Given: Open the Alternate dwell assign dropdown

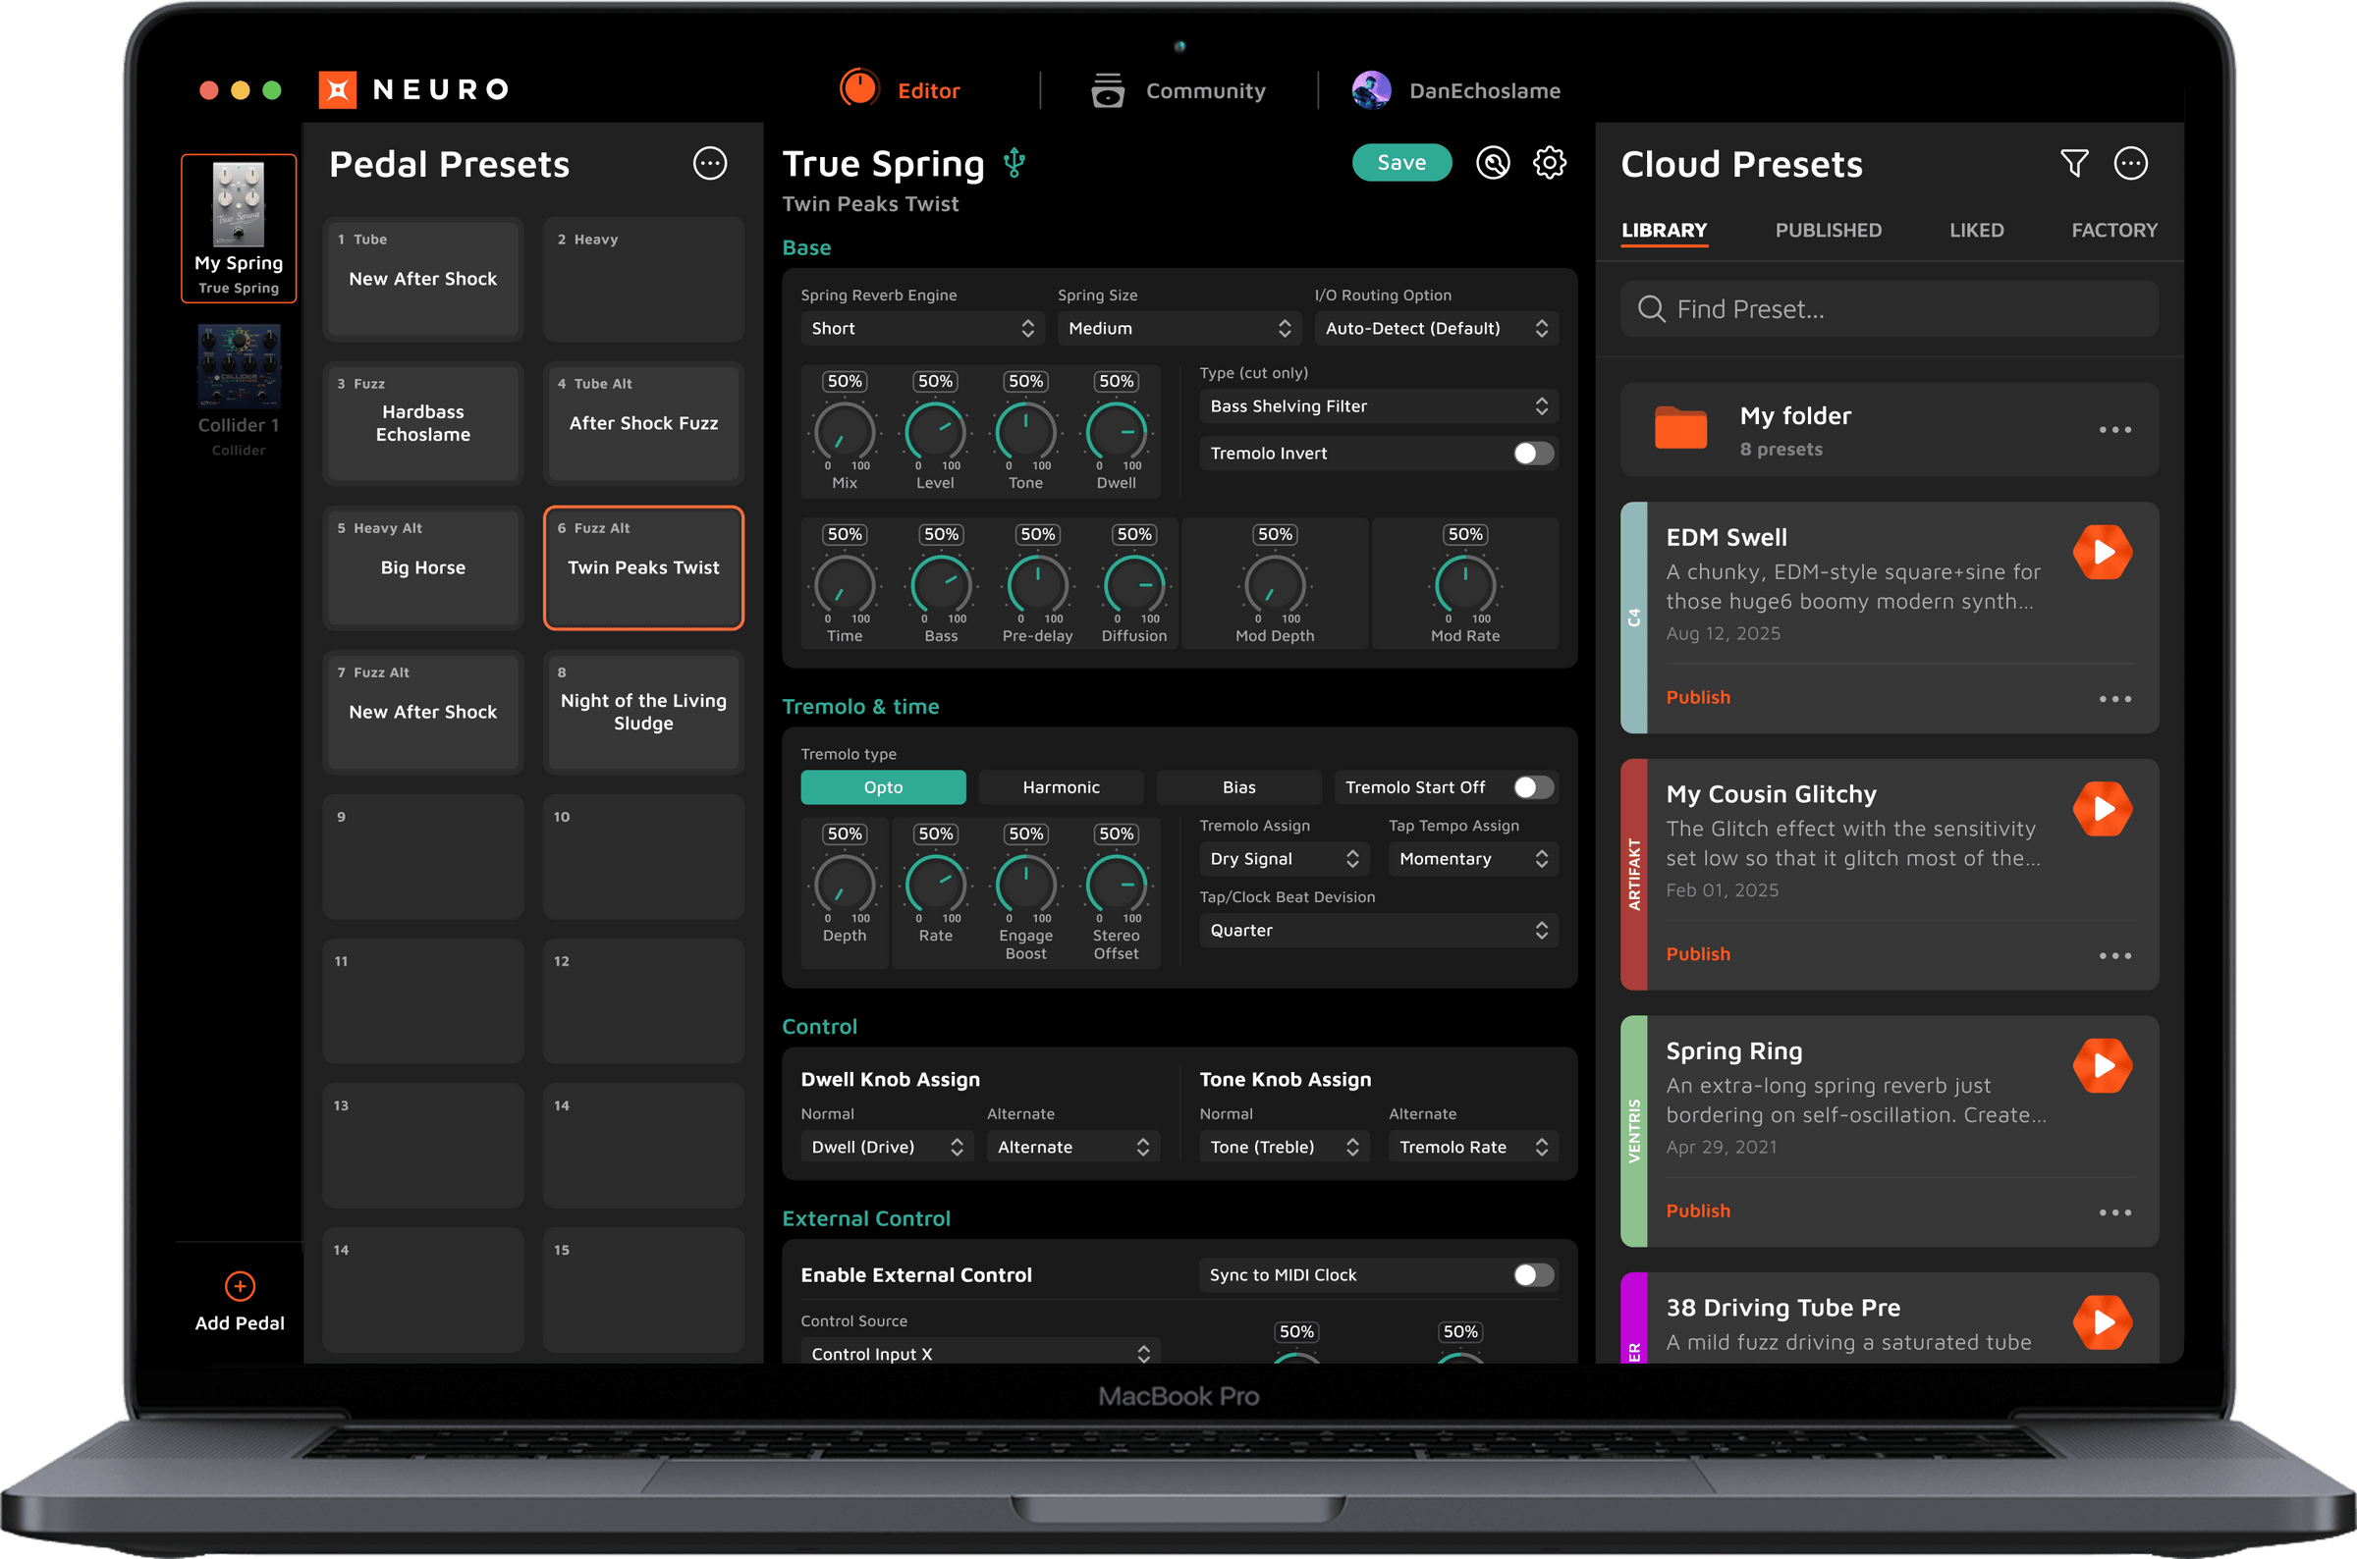Looking at the screenshot, I should coord(1073,1148).
